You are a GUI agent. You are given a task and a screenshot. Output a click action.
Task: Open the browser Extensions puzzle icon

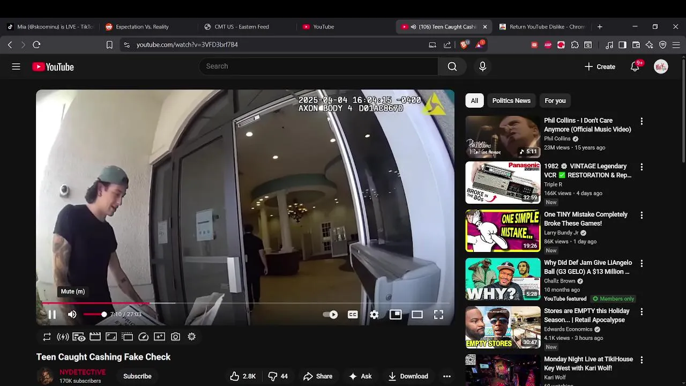click(x=575, y=45)
